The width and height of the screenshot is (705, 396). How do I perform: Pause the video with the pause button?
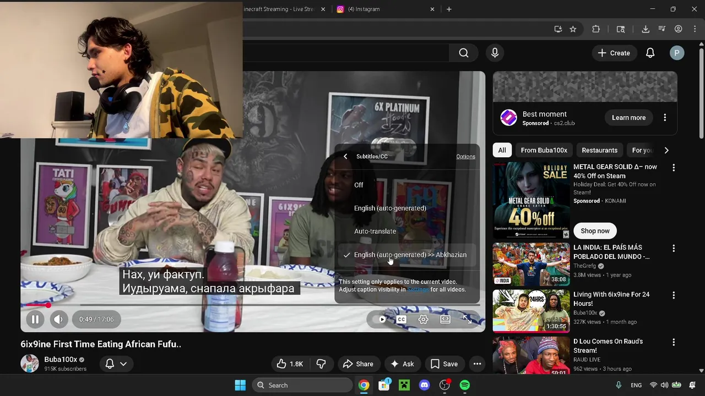point(35,319)
